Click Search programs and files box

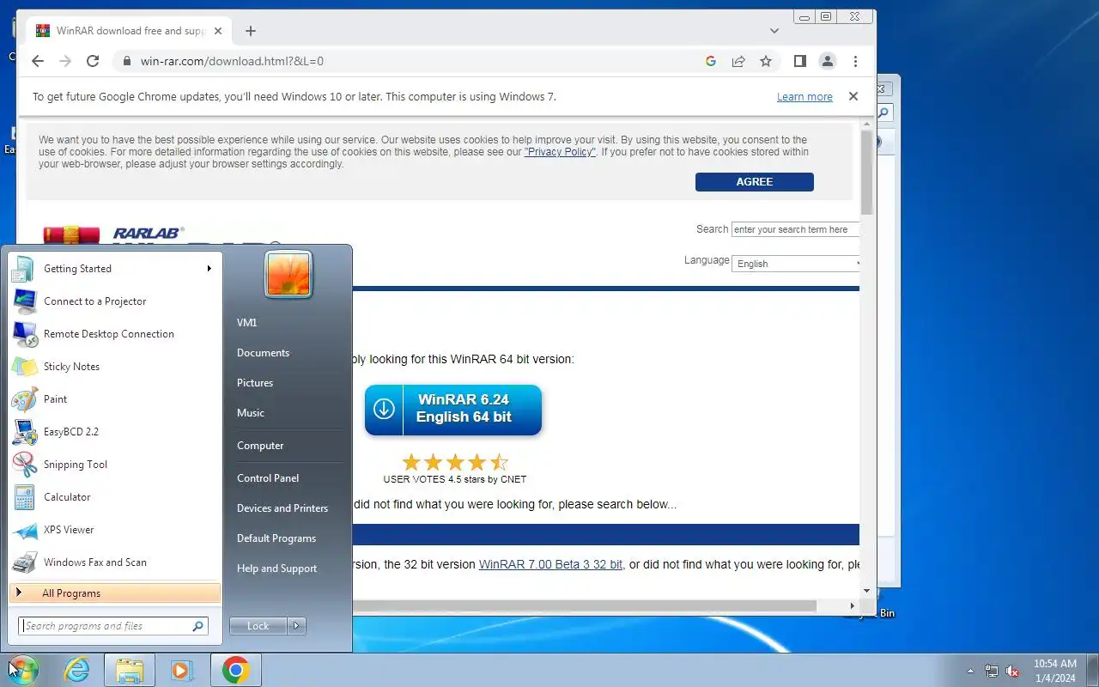[113, 626]
